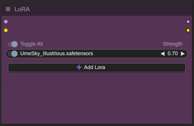This screenshot has width=194, height=126.
Task: Click the Strength column header label
Action: [x=173, y=44]
